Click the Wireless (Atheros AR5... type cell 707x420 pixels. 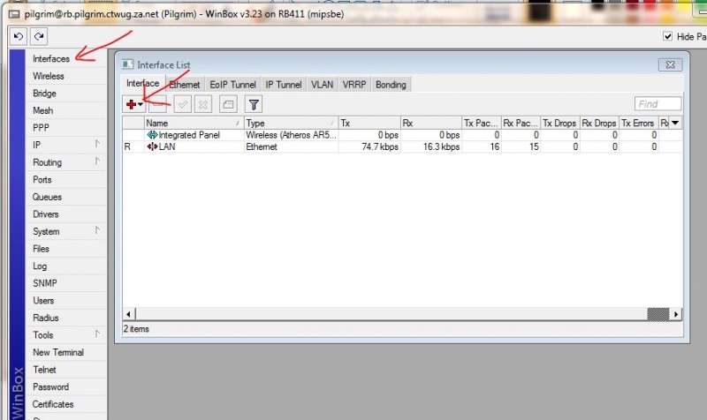[x=291, y=135]
